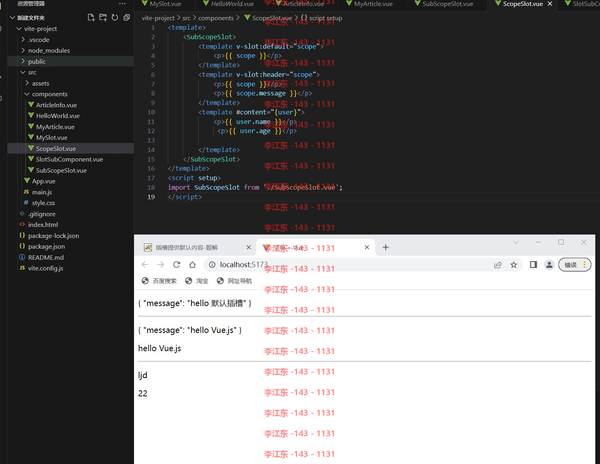Select ScopeSlot.vue in file tree

(x=70, y=148)
